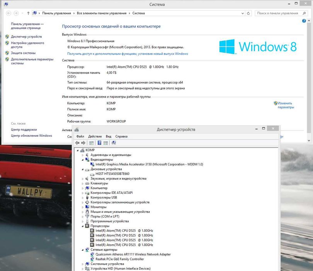Click the scroll down arrow in System window
The width and height of the screenshot is (313, 271).
coord(309,141)
